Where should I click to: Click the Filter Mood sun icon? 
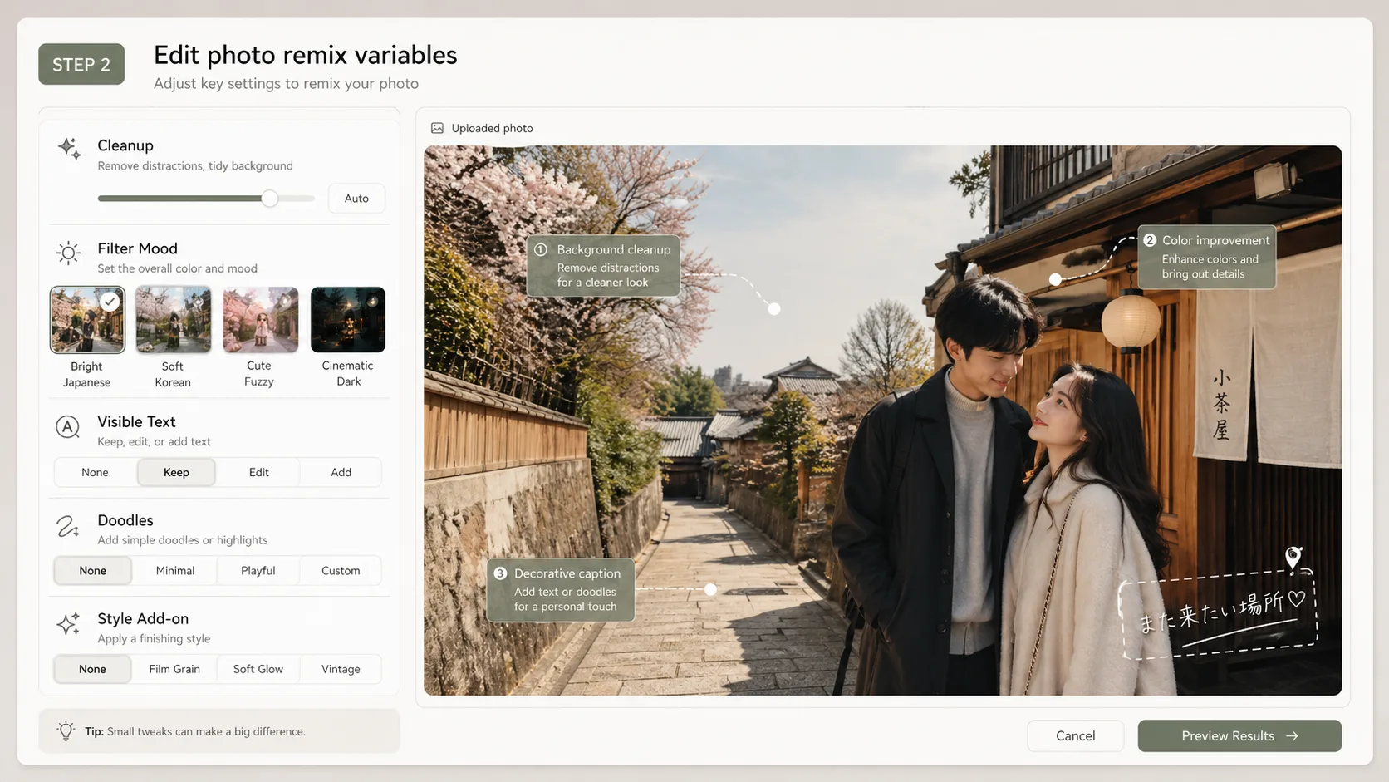point(68,253)
